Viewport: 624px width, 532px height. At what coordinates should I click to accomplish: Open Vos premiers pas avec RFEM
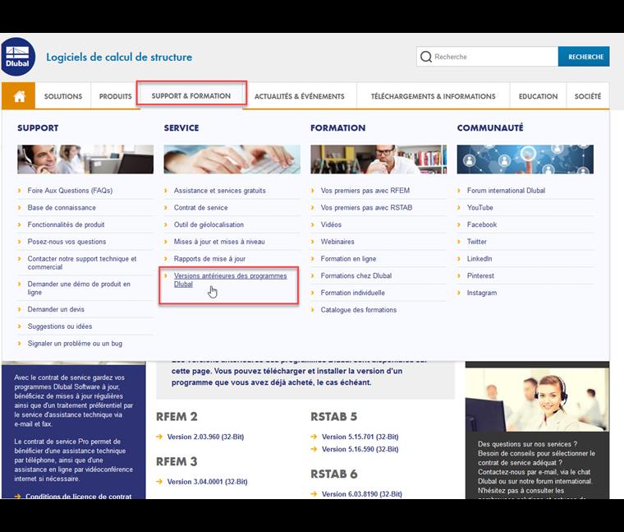(x=365, y=191)
